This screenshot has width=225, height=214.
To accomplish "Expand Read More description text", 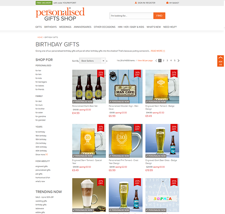I will pyautogui.click(x=158, y=51).
